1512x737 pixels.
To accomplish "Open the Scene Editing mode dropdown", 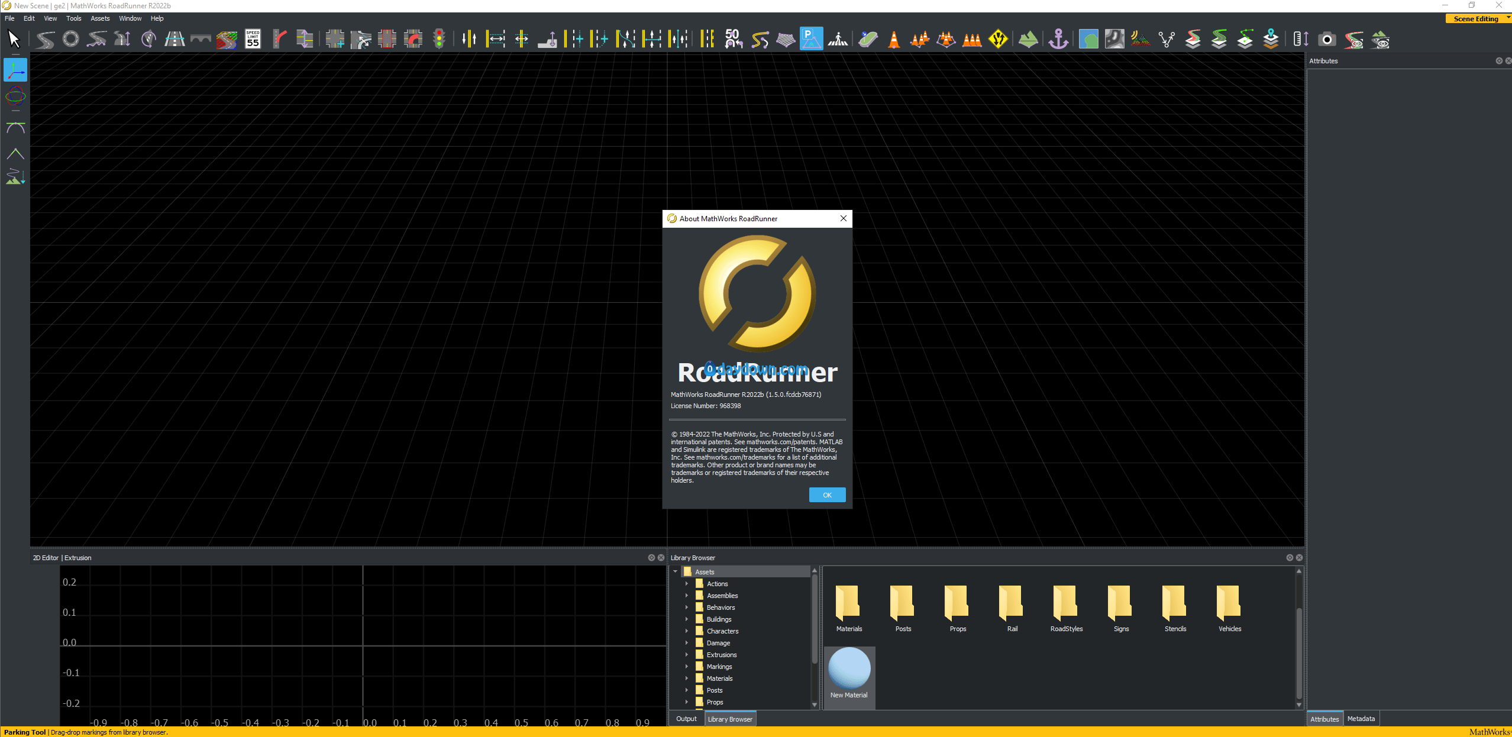I will pyautogui.click(x=1478, y=18).
